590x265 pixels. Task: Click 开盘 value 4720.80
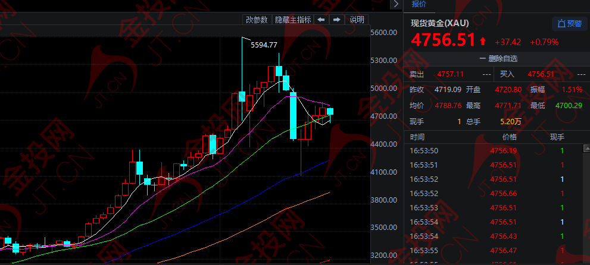[x=508, y=90]
